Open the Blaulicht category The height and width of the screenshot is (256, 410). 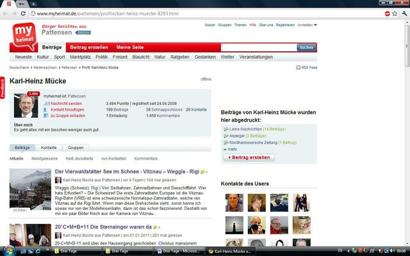coord(141,57)
